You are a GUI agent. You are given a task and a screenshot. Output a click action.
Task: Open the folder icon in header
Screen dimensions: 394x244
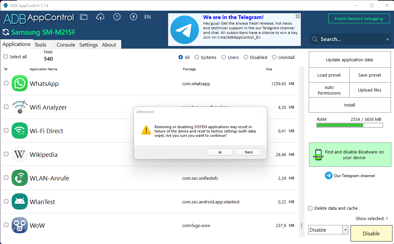84,17
